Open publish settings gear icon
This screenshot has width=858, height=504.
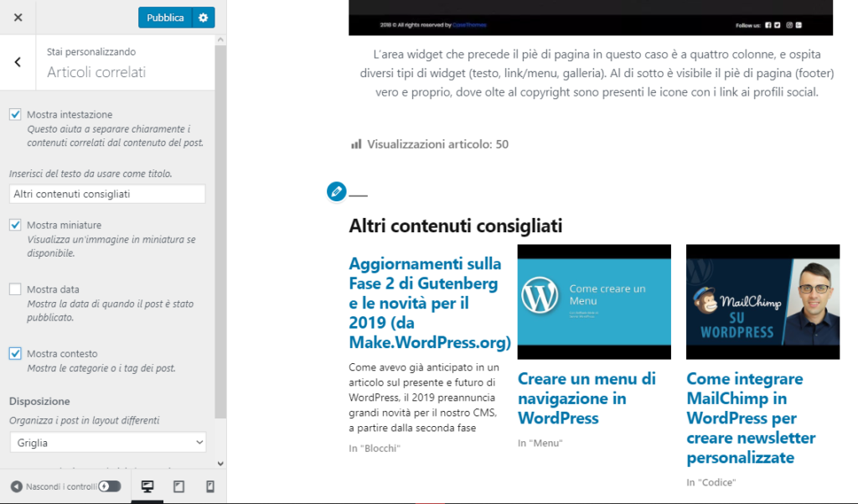tap(203, 18)
